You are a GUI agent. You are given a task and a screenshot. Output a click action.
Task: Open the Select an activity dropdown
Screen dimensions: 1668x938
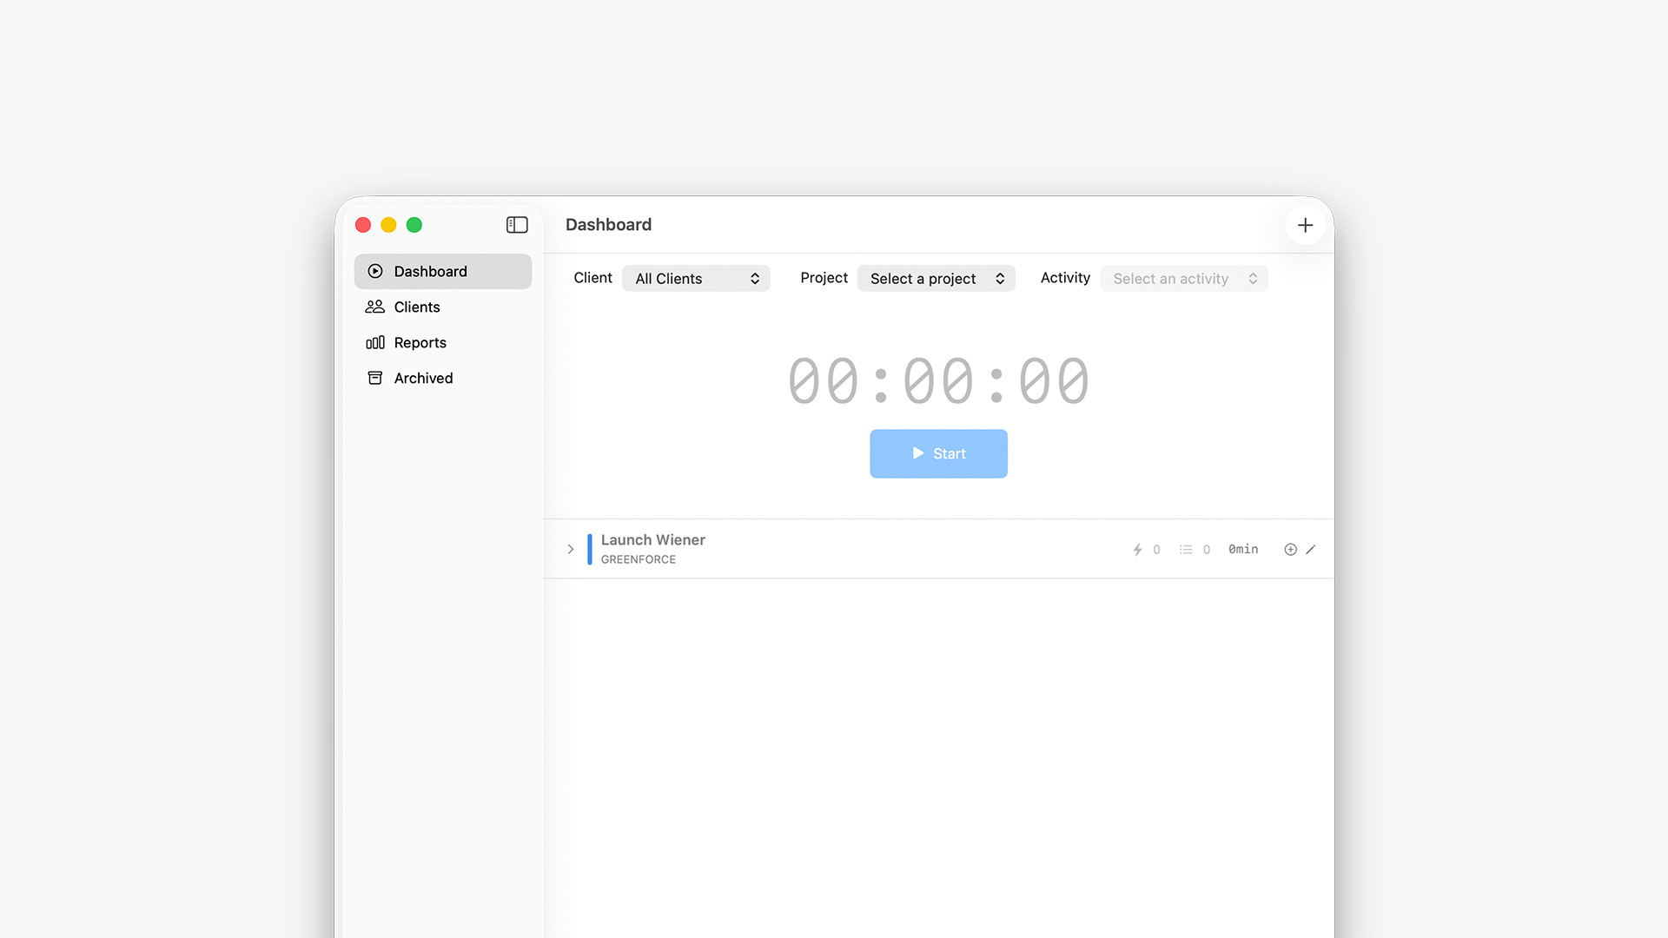[x=1183, y=278]
